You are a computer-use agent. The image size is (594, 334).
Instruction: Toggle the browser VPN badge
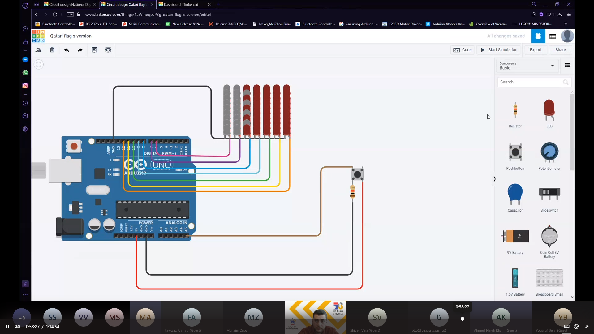[x=71, y=15]
